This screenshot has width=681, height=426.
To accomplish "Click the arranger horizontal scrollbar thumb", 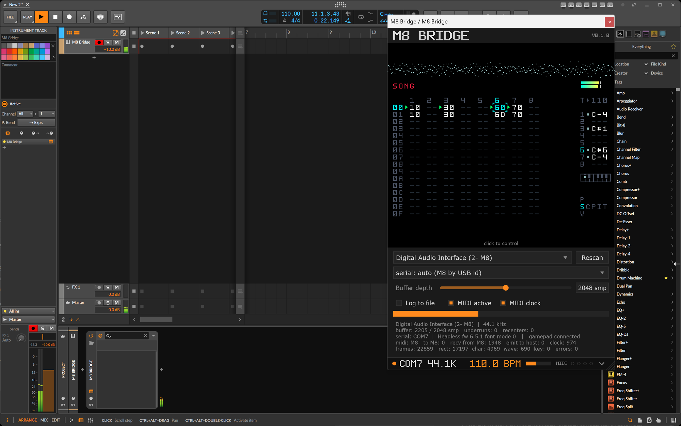I will [156, 319].
